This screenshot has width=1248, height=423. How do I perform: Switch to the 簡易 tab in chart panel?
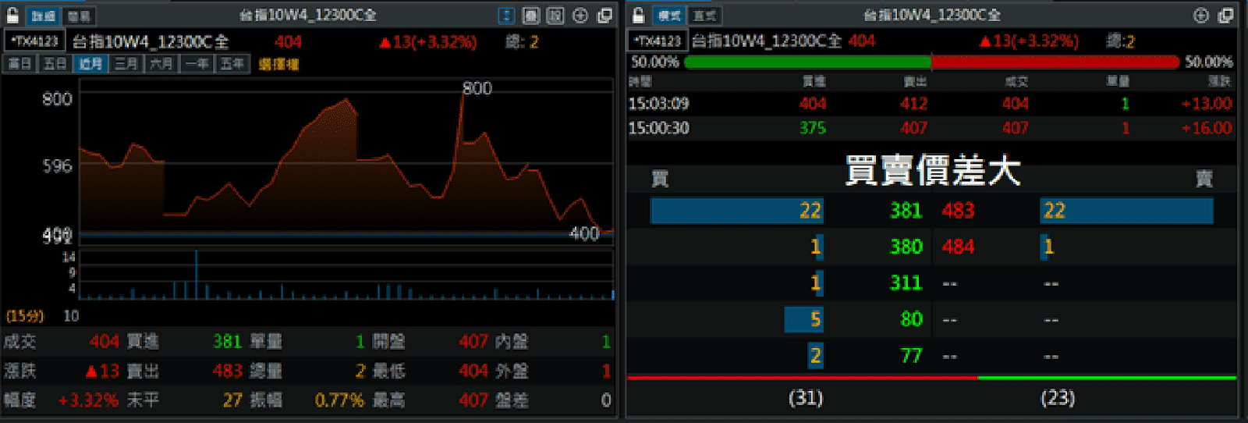(x=78, y=16)
